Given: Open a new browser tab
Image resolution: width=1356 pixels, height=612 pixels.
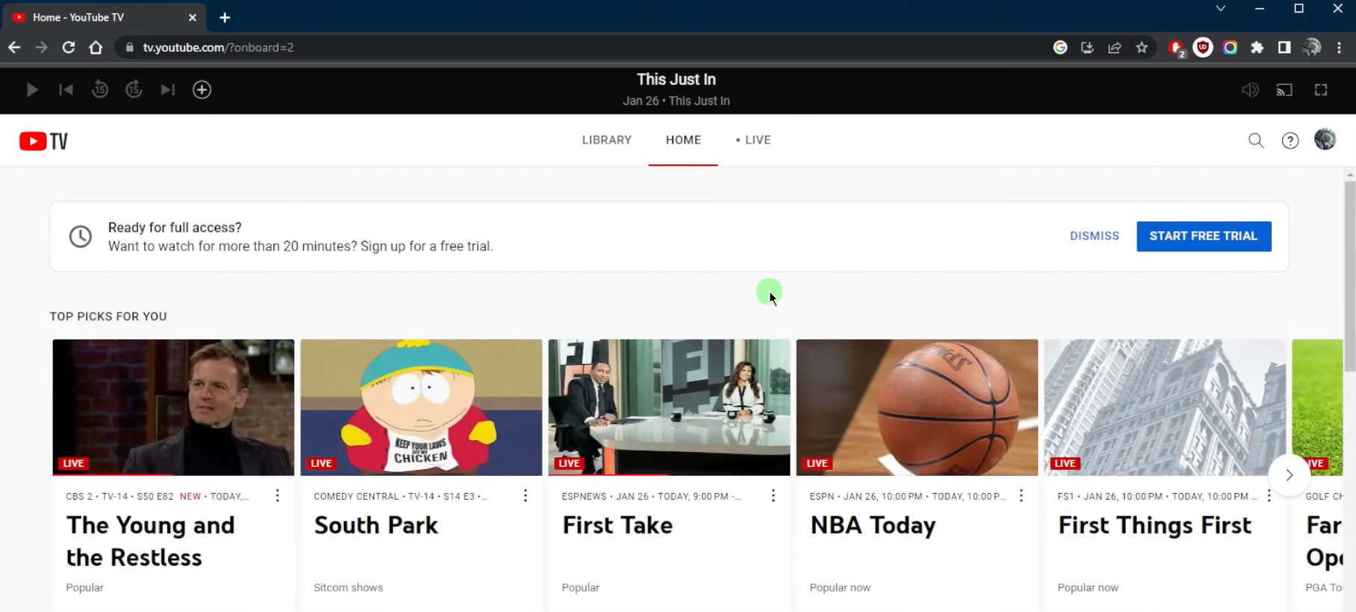Looking at the screenshot, I should 225,17.
